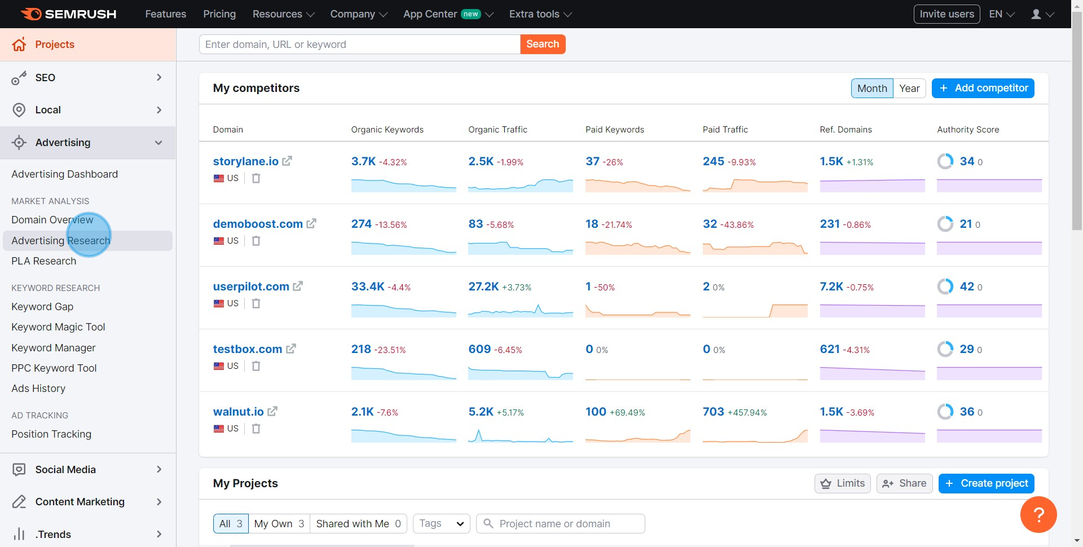
Task: Switch competitors view to Month
Action: click(872, 89)
